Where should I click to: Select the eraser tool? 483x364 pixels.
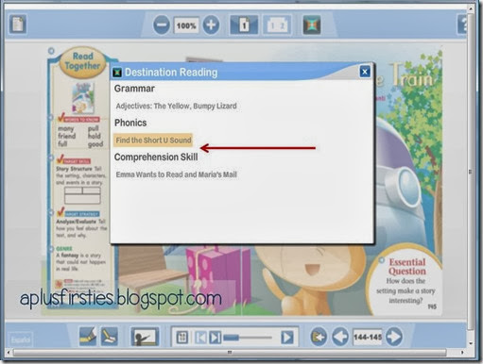click(x=109, y=337)
